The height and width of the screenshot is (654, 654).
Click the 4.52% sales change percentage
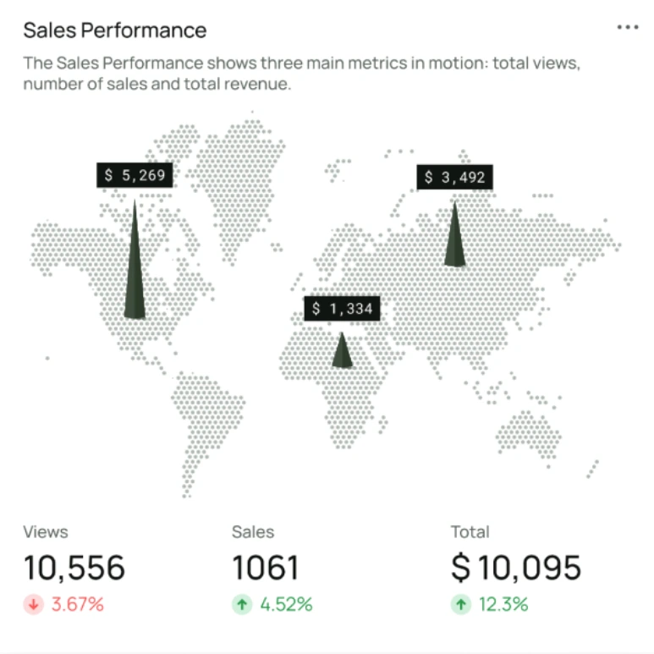tap(287, 604)
